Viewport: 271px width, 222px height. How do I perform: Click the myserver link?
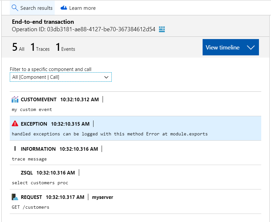point(102,197)
